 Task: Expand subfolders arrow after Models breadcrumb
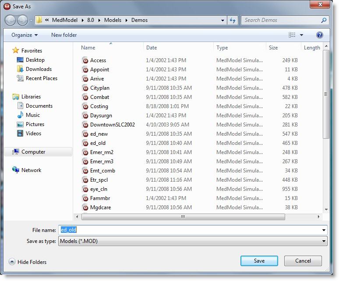coord(127,20)
